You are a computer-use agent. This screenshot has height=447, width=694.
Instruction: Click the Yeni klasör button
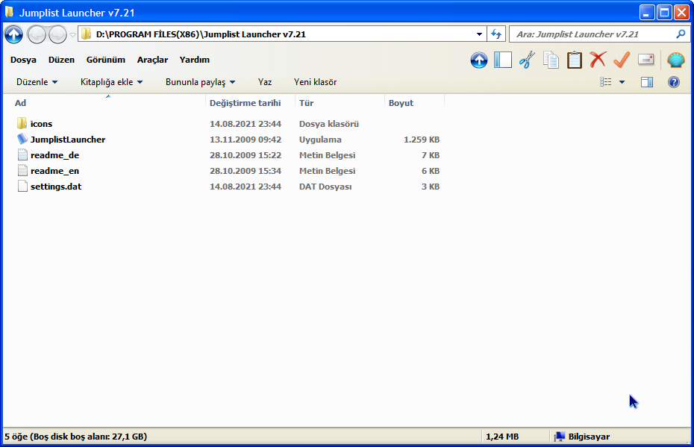pos(315,82)
